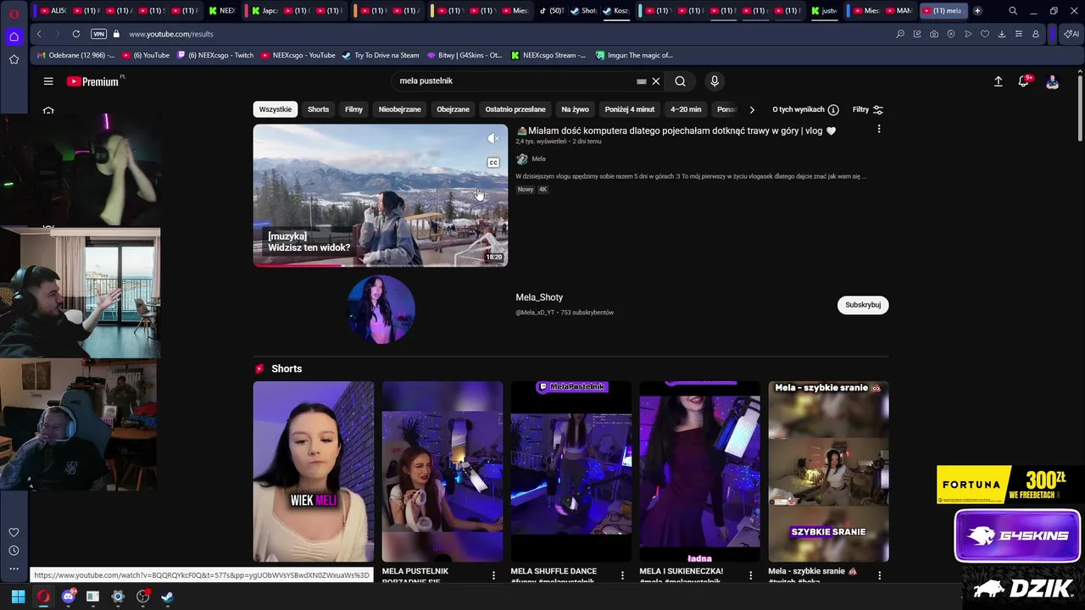Select the Na żywo filter chip

(575, 109)
